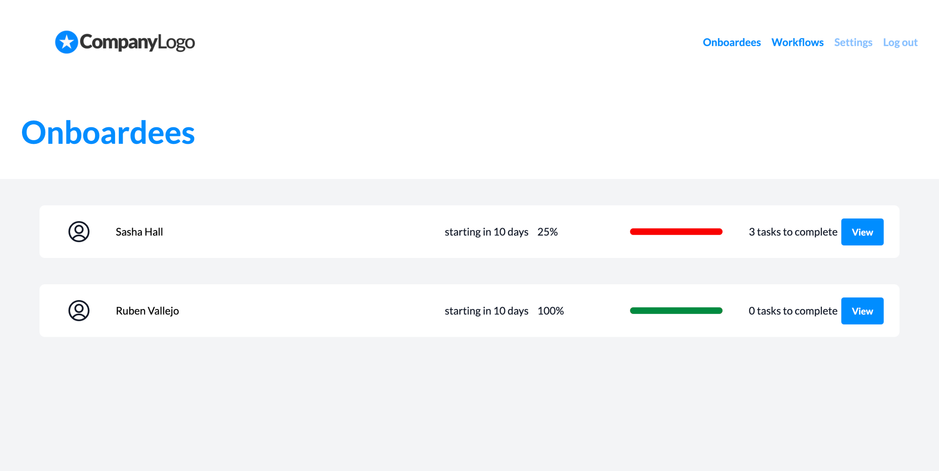Click the 100% completion label

(x=550, y=311)
